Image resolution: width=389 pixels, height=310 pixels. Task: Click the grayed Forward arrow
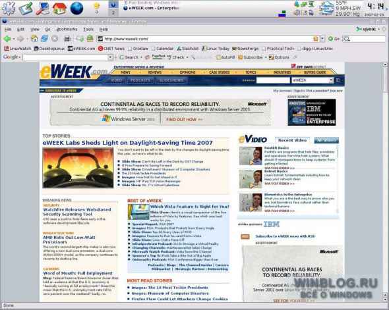tap(20, 39)
